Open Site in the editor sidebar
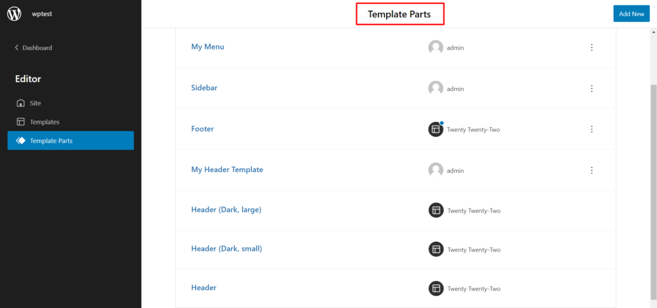This screenshot has width=657, height=308. point(35,103)
